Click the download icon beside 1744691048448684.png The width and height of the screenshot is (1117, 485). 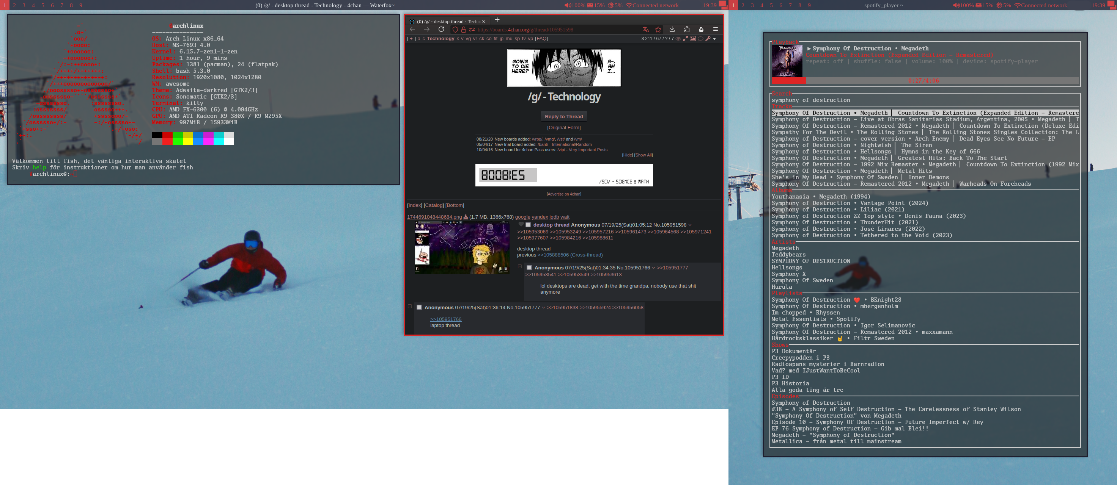pyautogui.click(x=465, y=217)
